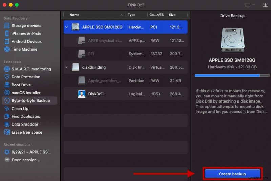Click the DiskDrill volume app icon
This screenshot has width=271, height=181.
pyautogui.click(x=82, y=94)
